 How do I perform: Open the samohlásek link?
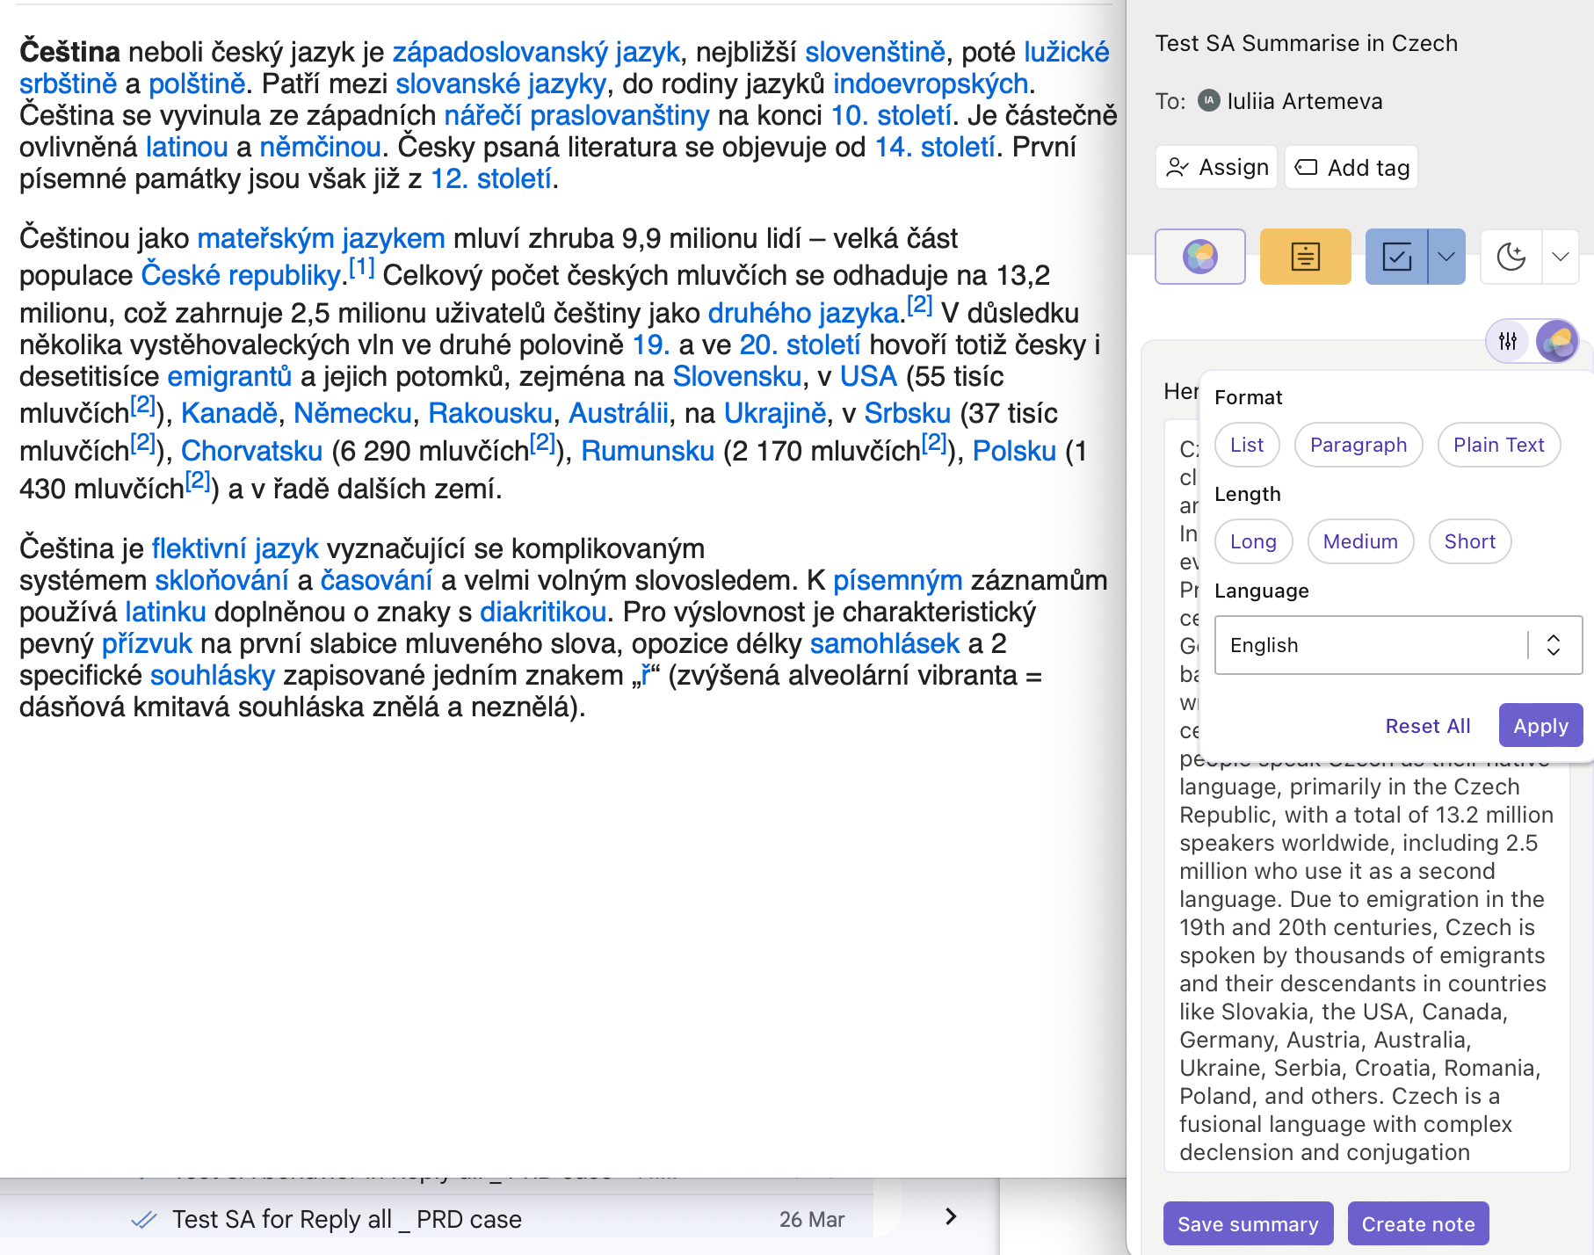[x=885, y=643]
